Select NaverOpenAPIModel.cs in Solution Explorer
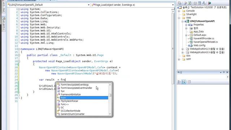 tap(205, 42)
